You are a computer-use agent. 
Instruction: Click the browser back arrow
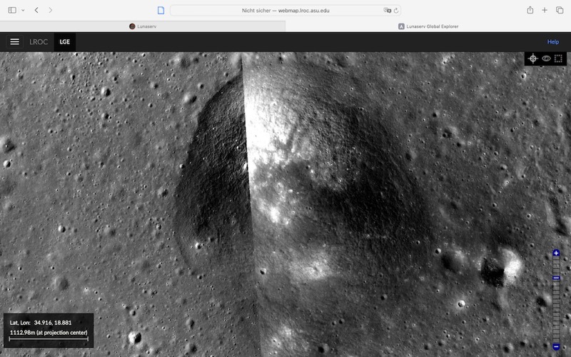(36, 10)
